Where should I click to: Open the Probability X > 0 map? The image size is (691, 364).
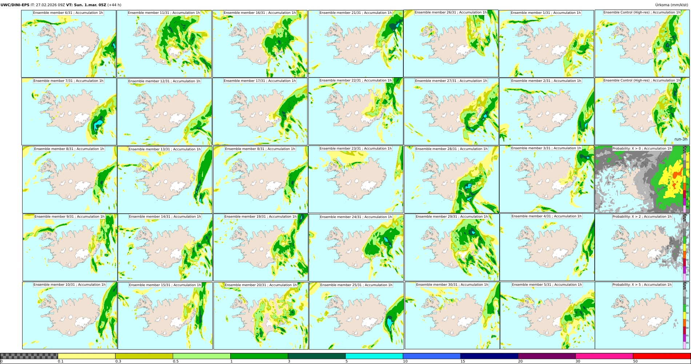642,179
